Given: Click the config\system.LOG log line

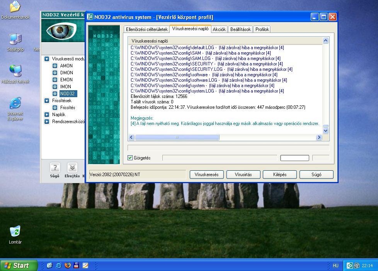Looking at the screenshot, I should 207,91.
